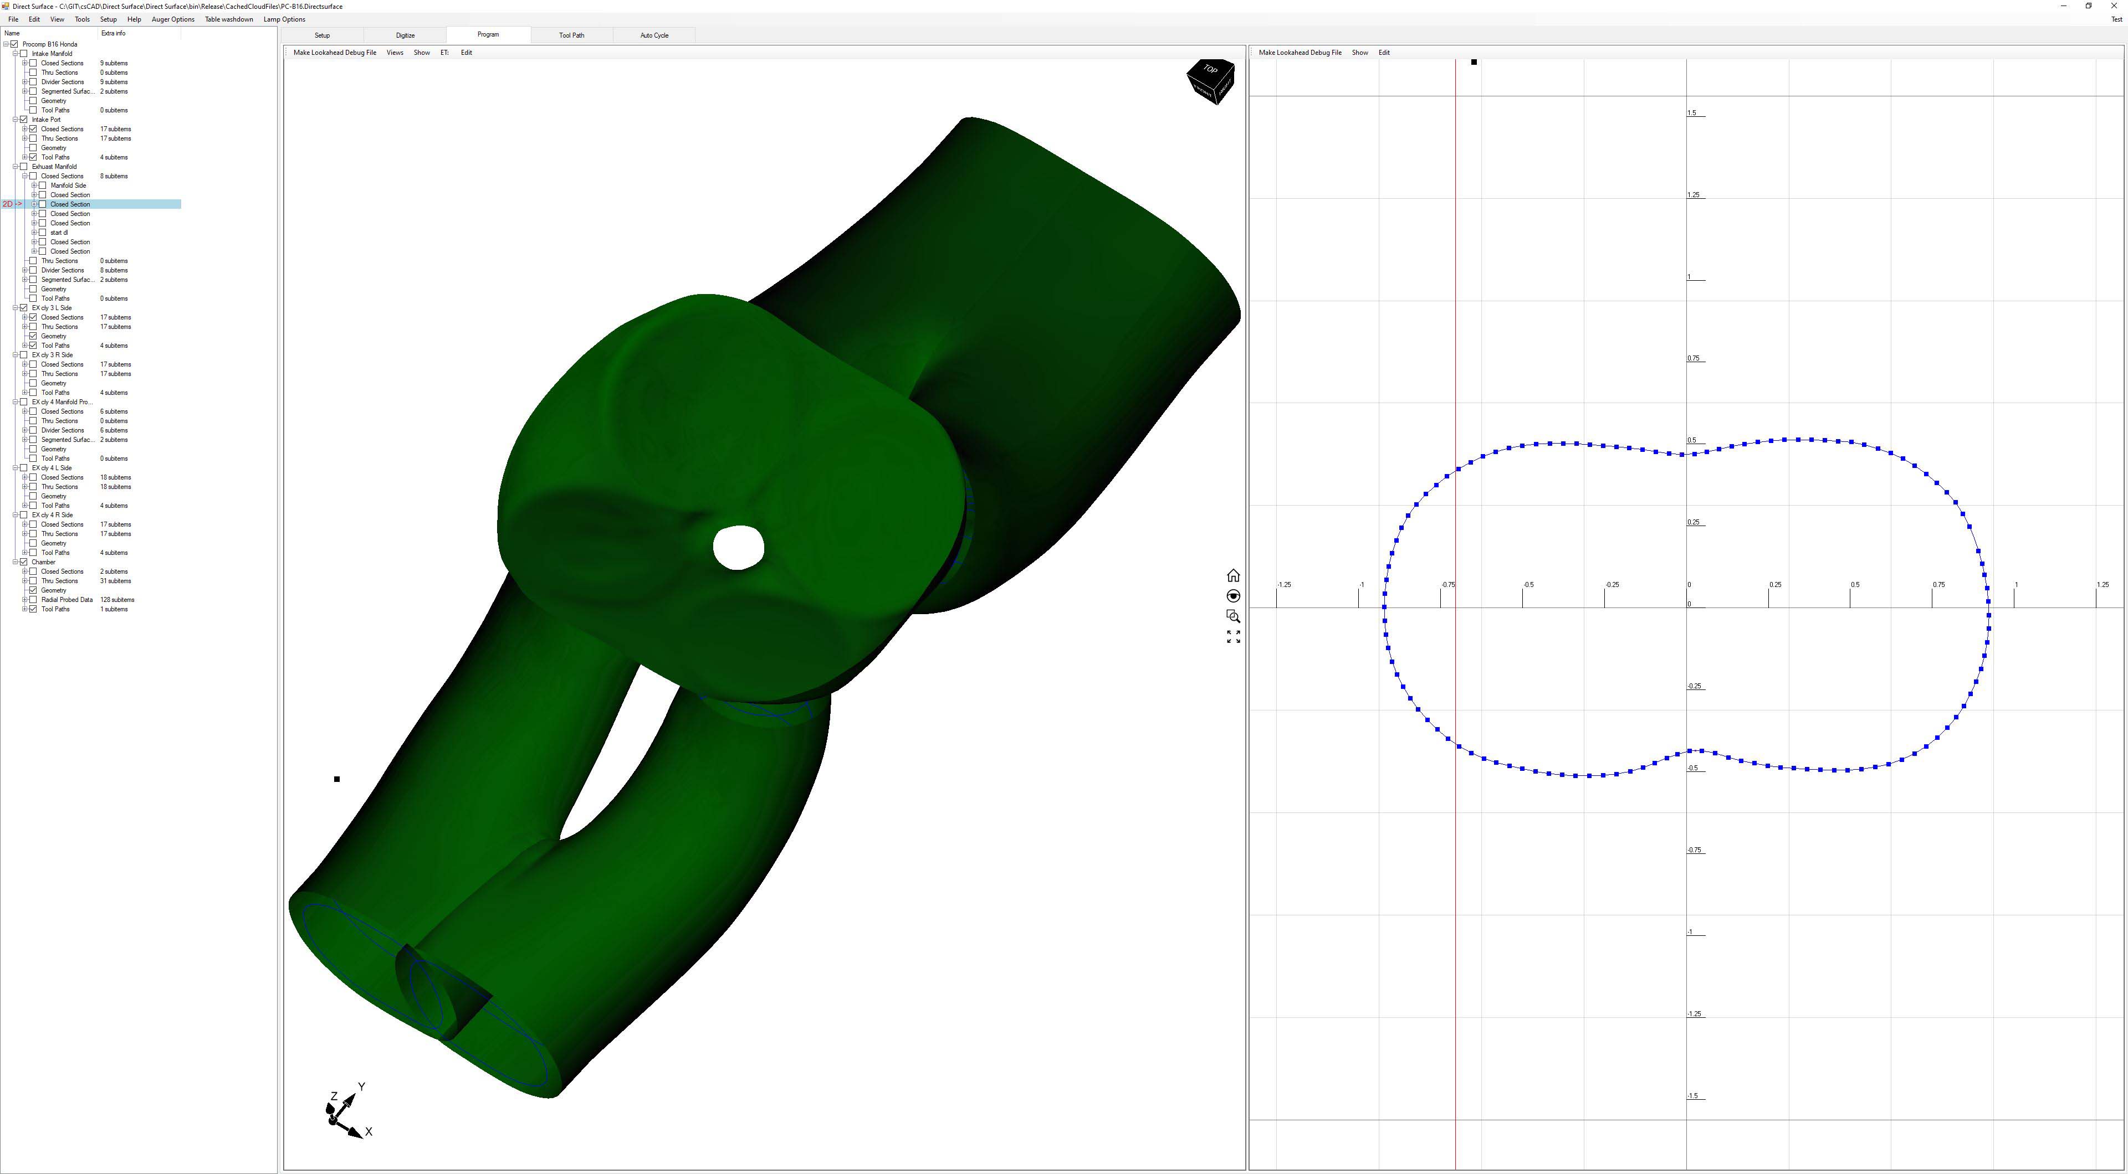
Task: Expand Radial Probed Data subitems
Action: tap(25, 600)
